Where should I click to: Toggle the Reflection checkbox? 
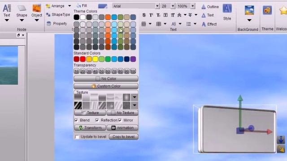(x=97, y=120)
